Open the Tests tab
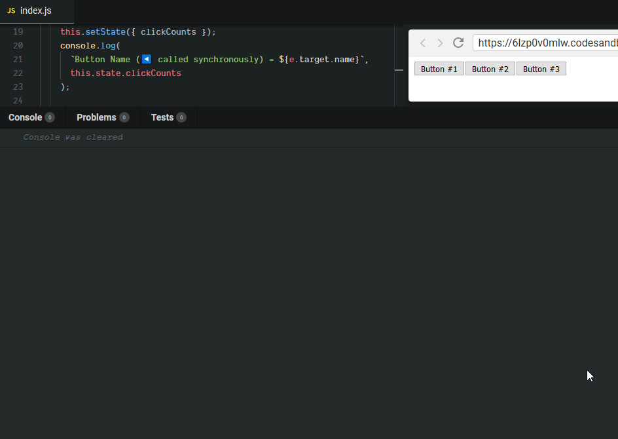 click(x=162, y=118)
